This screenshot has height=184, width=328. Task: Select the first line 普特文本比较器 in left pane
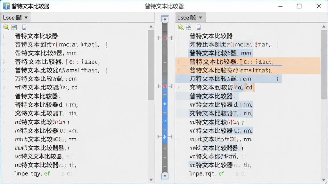point(37,36)
